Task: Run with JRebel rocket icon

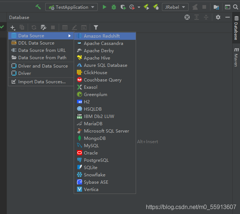Action: click(x=147, y=7)
